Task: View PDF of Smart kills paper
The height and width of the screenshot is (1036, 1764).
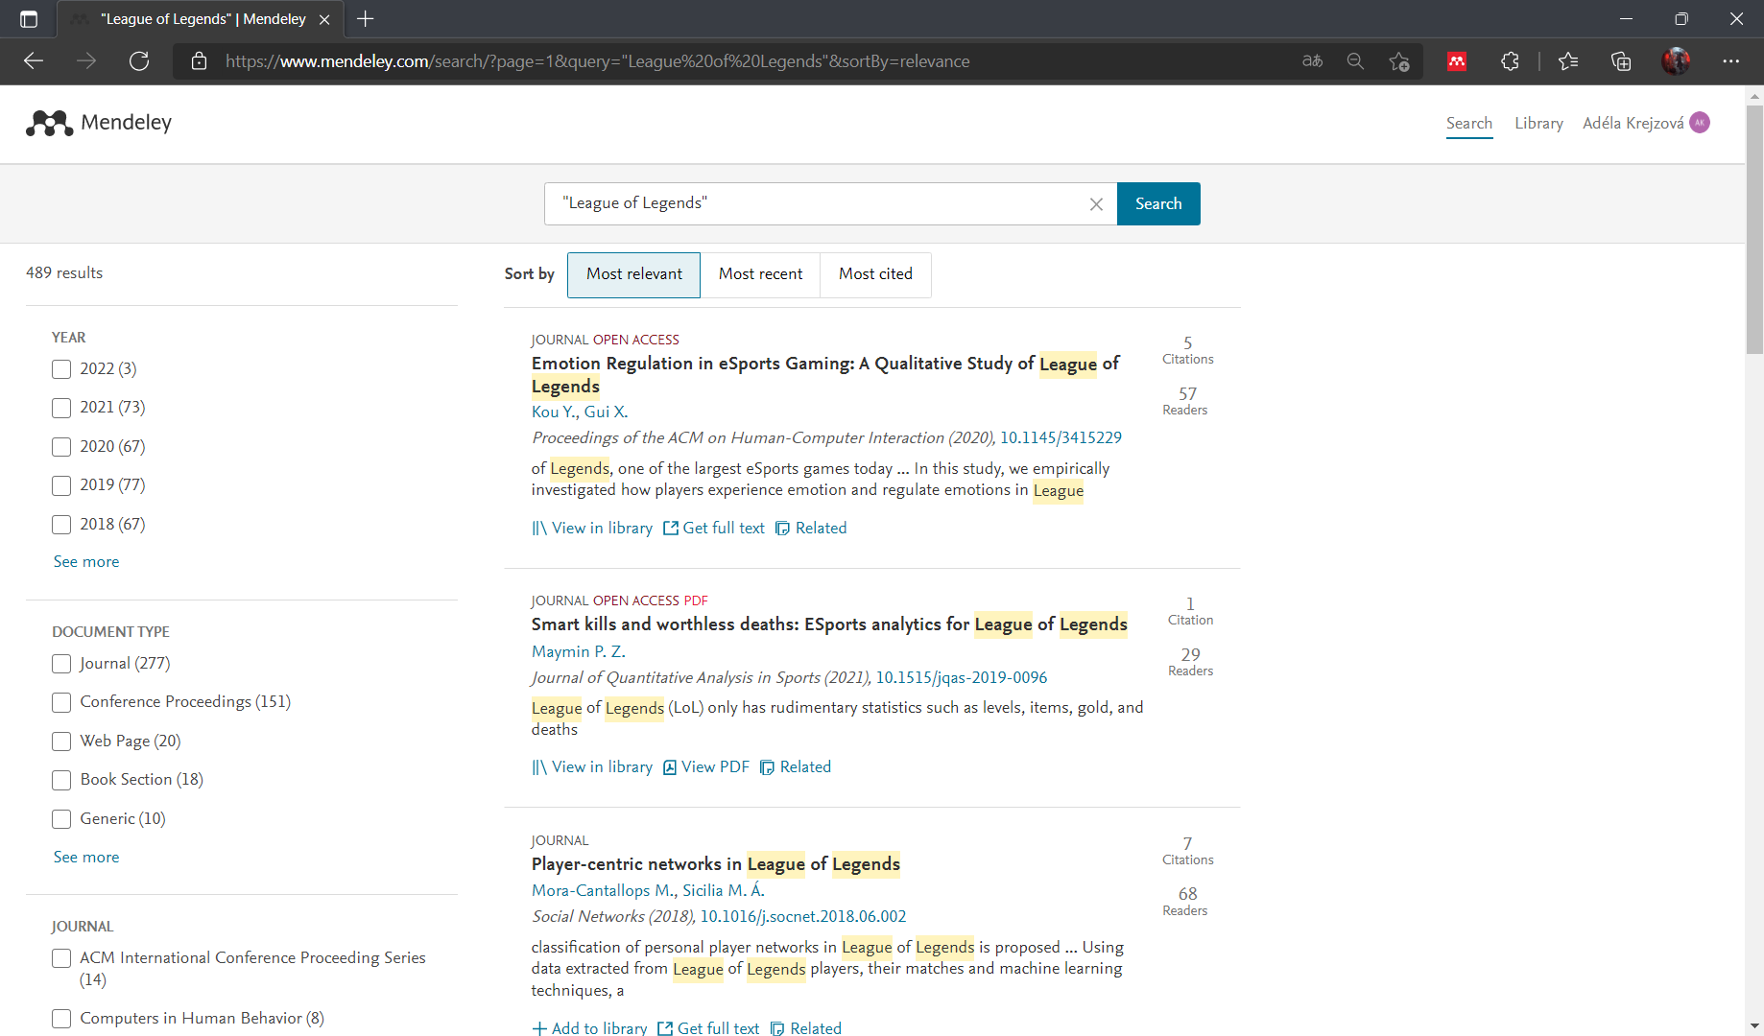Action: [x=706, y=767]
